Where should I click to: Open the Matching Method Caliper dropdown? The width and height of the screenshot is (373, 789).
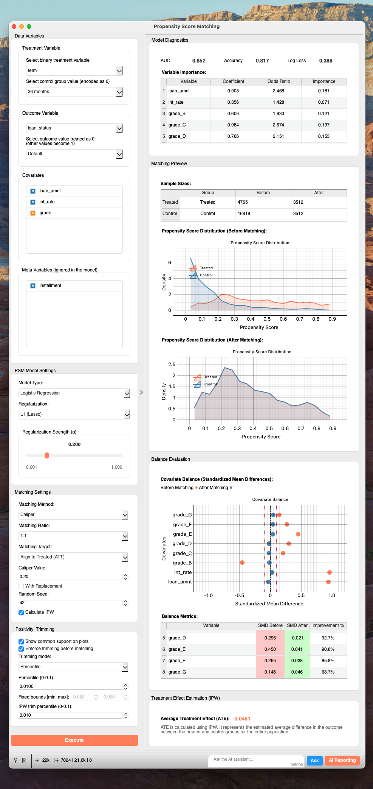74,515
